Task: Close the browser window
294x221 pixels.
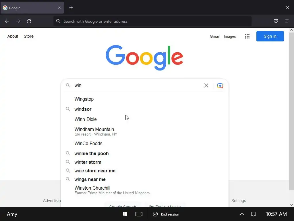Action: tap(287, 7)
